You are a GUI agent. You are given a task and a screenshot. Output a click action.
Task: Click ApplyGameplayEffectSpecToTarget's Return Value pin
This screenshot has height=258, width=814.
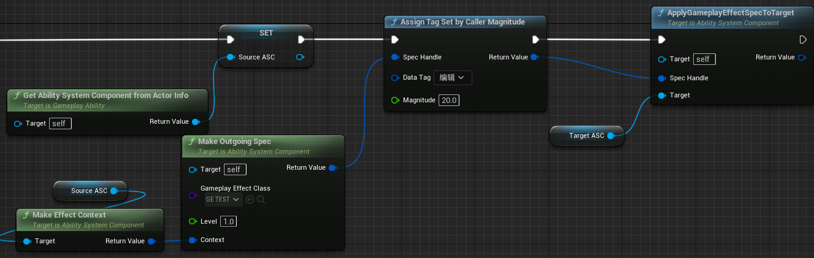coord(802,57)
